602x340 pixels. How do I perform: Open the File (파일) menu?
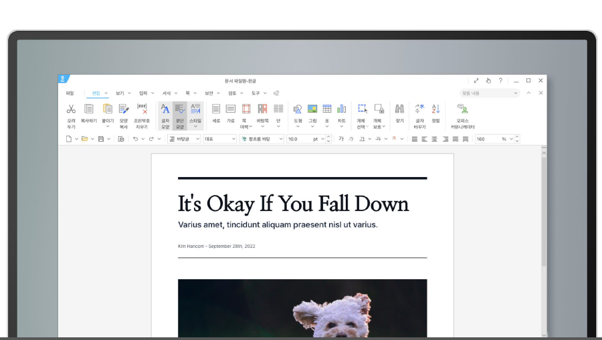pos(70,93)
